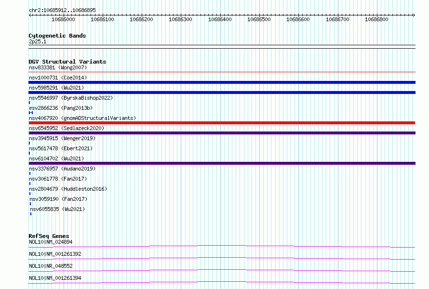Click the magenta NOL10|NM_024894 gene line
Screen dimensions: 429x289
click(x=222, y=246)
